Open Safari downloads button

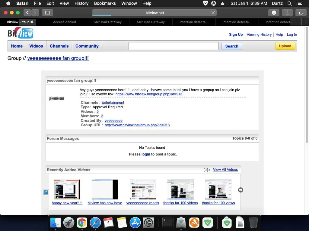tap(274, 13)
